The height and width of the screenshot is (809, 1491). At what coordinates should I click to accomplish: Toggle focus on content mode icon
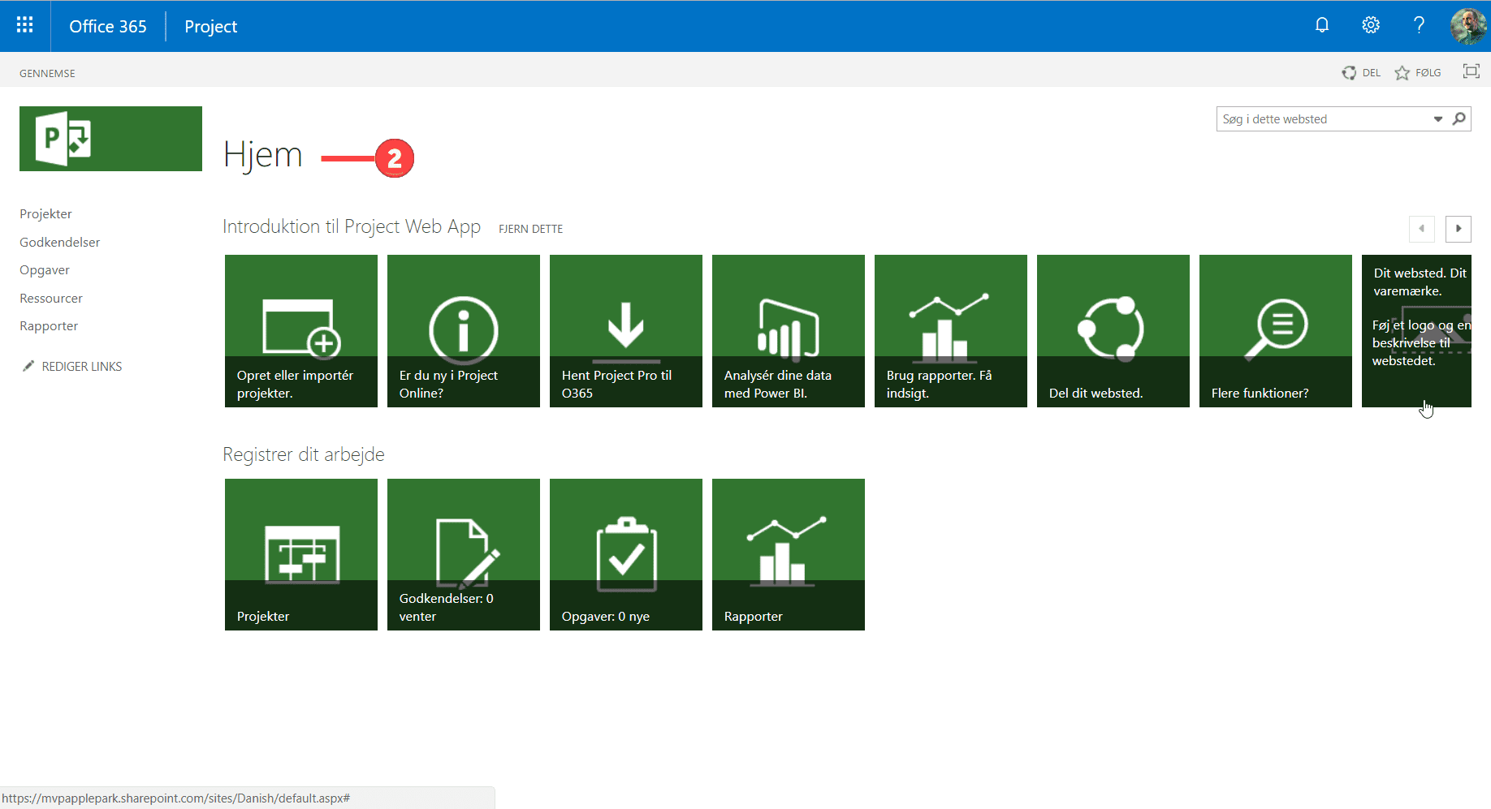pyautogui.click(x=1471, y=71)
